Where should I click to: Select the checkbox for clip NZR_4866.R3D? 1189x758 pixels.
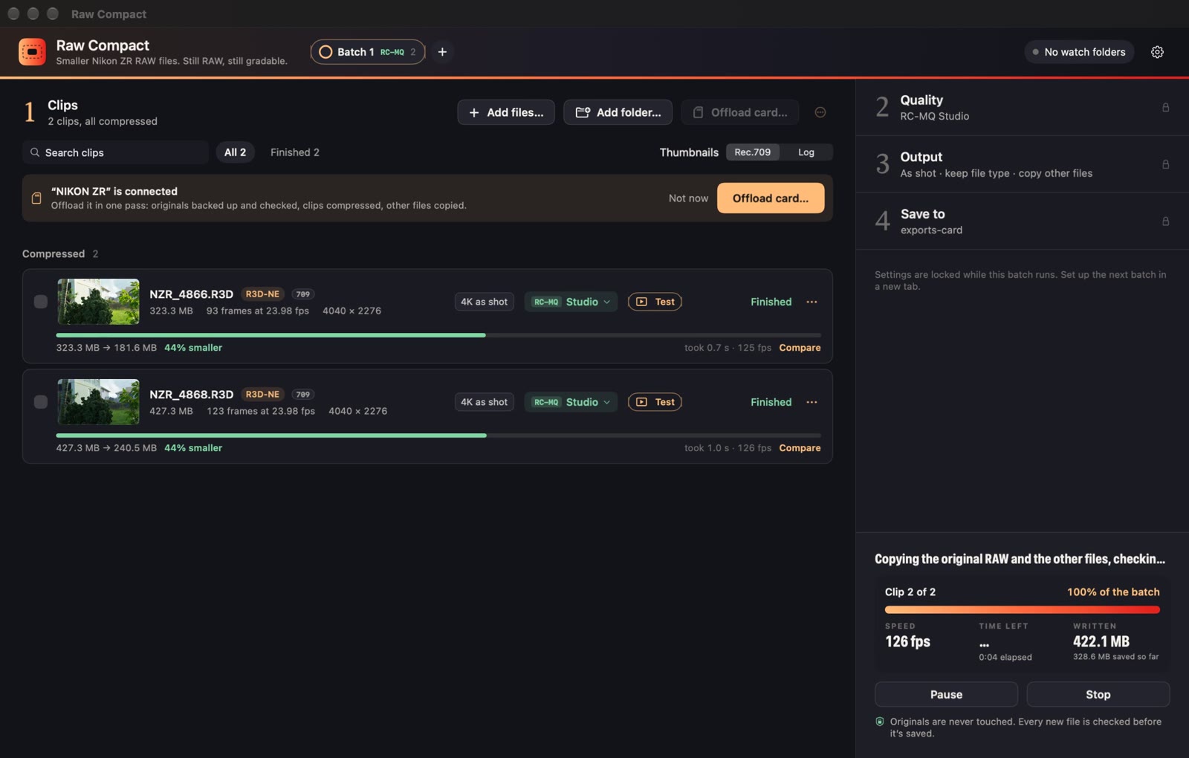tap(41, 302)
